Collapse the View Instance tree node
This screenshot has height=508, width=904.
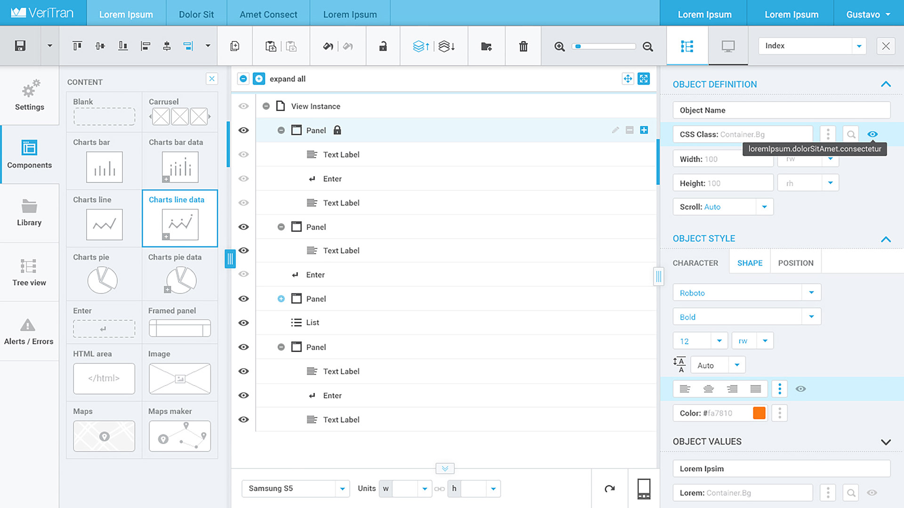pos(266,106)
